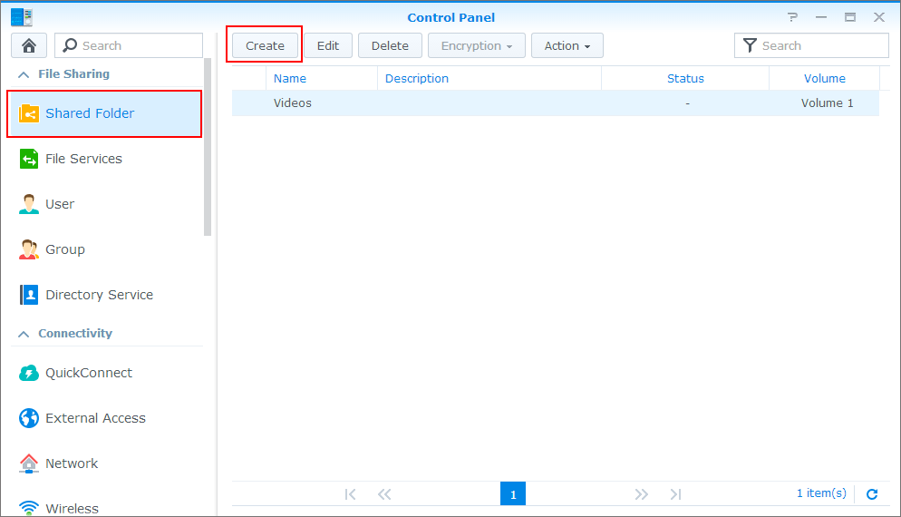Click the filter funnel icon
This screenshot has width=901, height=517.
click(750, 45)
